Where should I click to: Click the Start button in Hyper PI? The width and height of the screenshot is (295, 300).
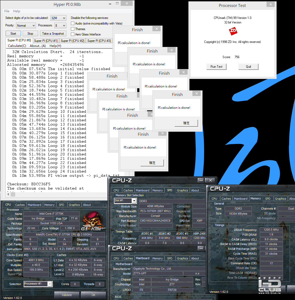click(13, 34)
